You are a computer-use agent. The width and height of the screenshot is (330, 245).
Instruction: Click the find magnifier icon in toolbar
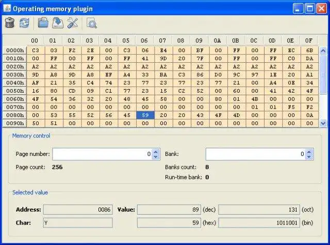tap(92, 23)
